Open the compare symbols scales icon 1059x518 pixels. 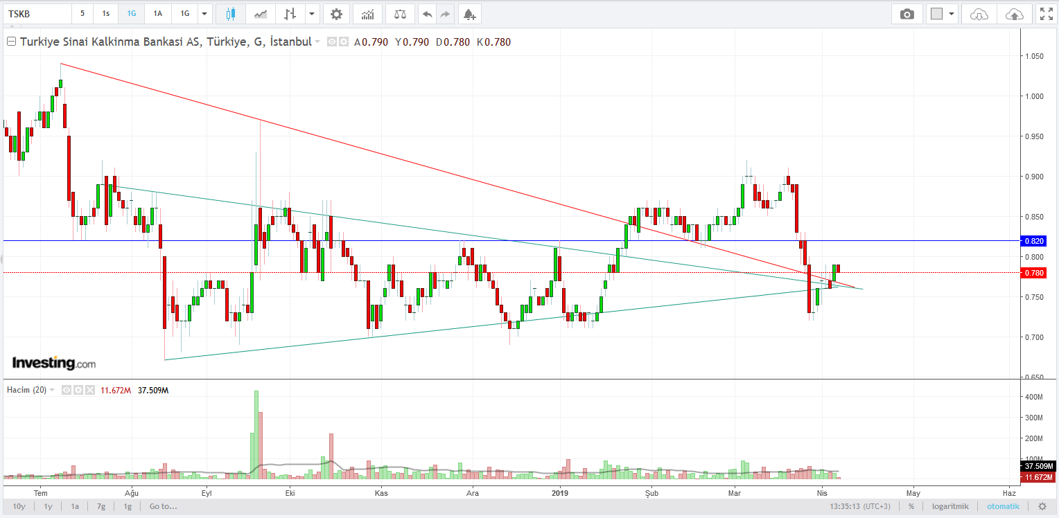click(x=400, y=14)
